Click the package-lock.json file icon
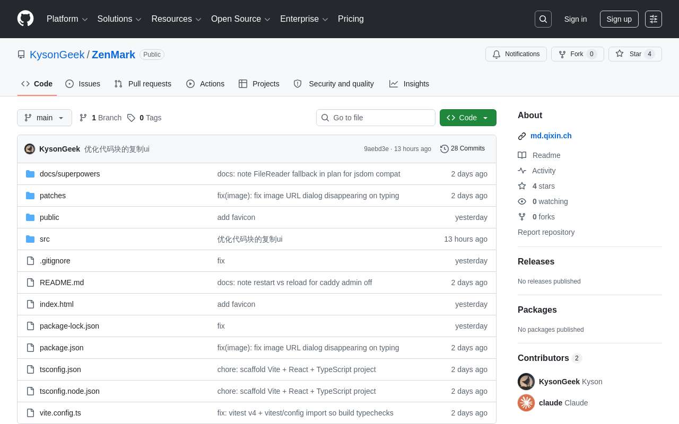 30,326
